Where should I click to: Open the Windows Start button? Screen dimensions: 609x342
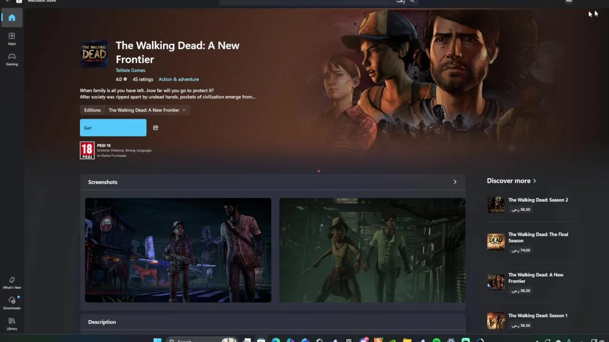click(157, 340)
